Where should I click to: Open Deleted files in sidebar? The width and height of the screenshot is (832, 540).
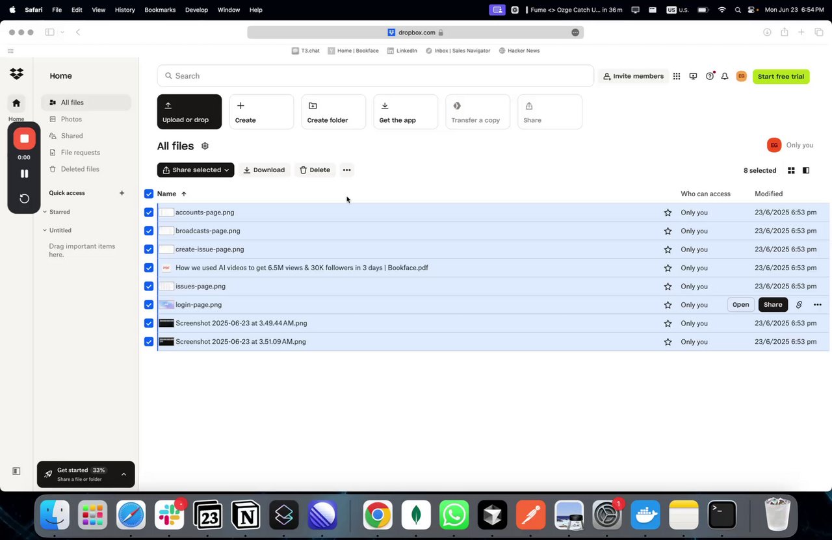86,169
